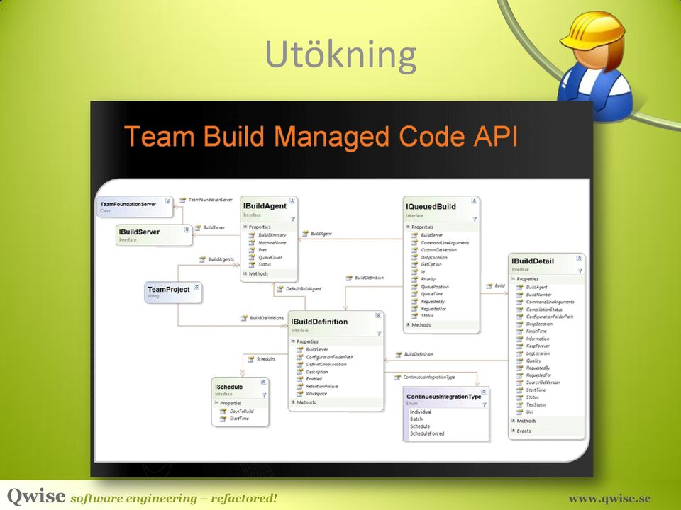The height and width of the screenshot is (510, 681).
Task: Collapse the IBuildDefinition box with its chevron
Action: point(378,316)
